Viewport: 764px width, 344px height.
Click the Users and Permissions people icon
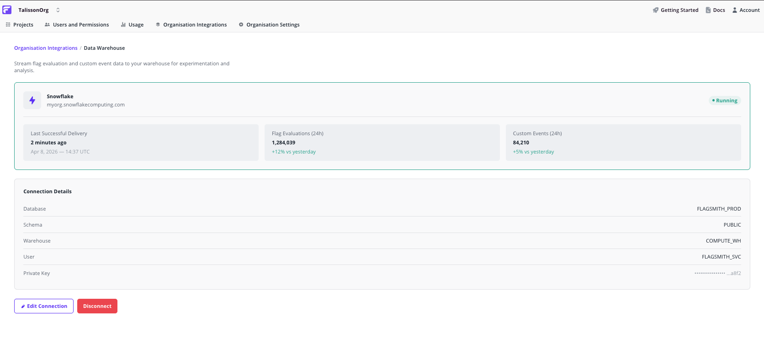click(x=47, y=25)
